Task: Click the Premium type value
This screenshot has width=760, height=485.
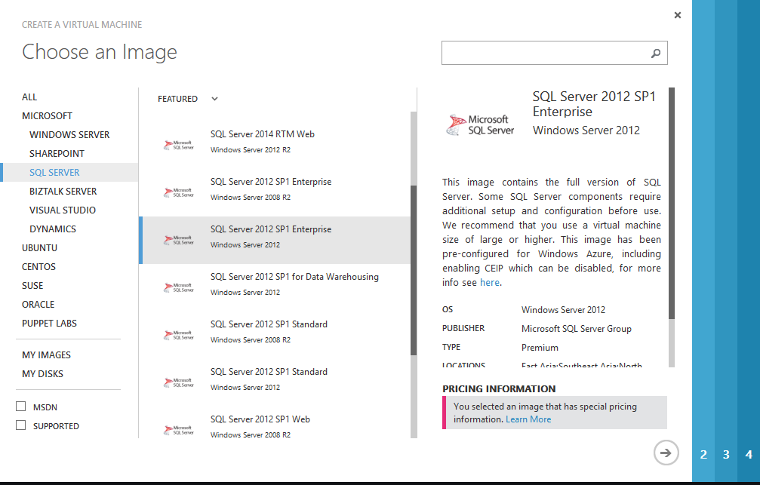Action: click(540, 348)
